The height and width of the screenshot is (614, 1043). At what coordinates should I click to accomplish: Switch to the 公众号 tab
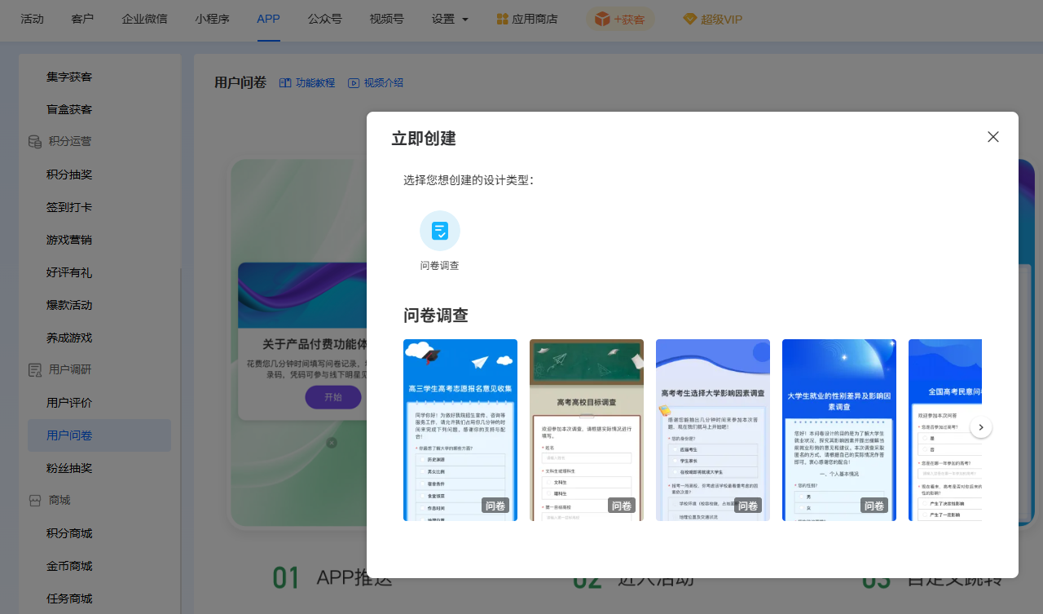tap(324, 19)
